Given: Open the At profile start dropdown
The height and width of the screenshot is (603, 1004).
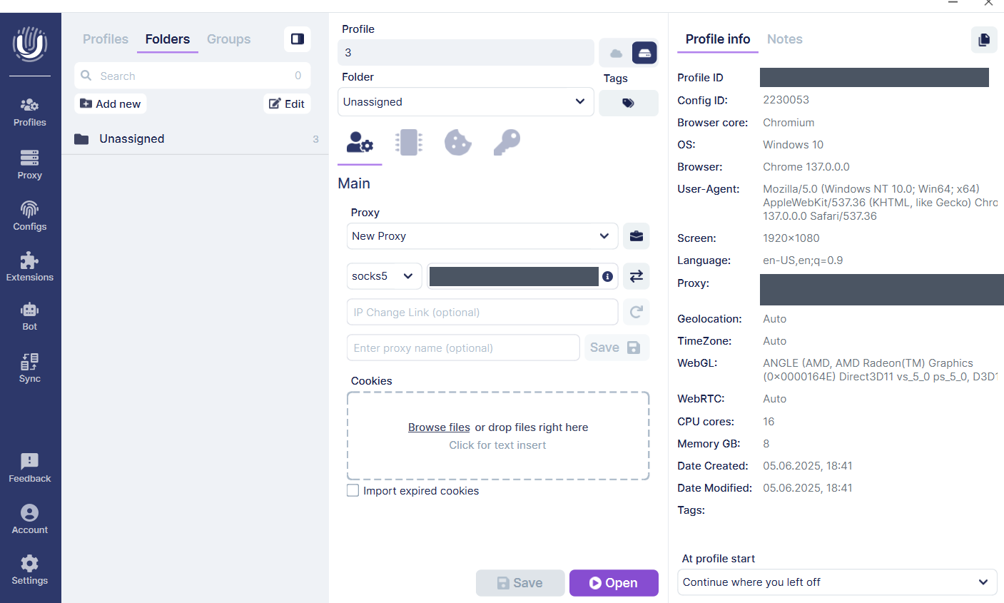Looking at the screenshot, I should point(837,582).
